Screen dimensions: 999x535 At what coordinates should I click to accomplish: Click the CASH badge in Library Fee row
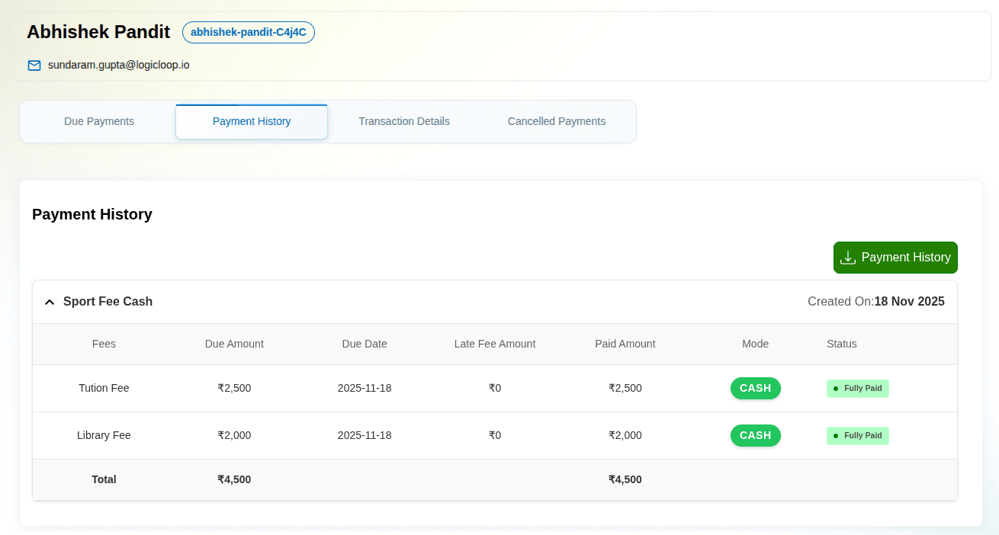coord(756,435)
